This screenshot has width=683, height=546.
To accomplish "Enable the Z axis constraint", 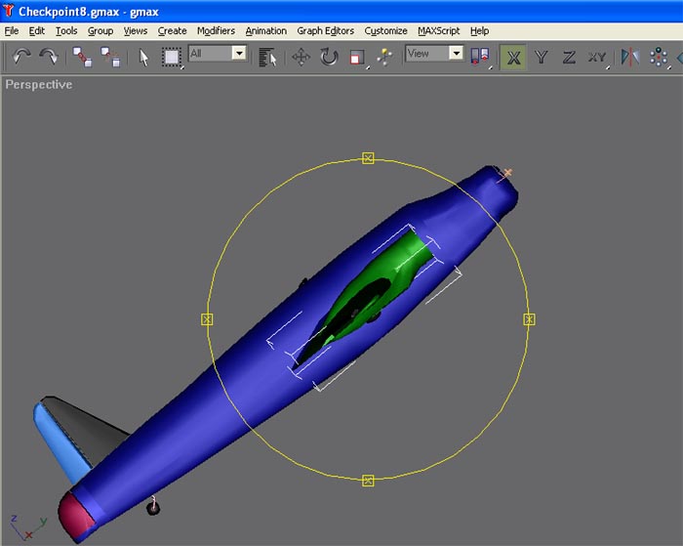I will coord(569,57).
